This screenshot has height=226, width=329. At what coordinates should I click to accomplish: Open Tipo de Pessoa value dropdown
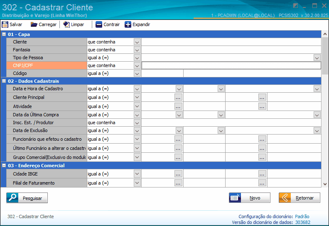pyautogui.click(x=317, y=58)
